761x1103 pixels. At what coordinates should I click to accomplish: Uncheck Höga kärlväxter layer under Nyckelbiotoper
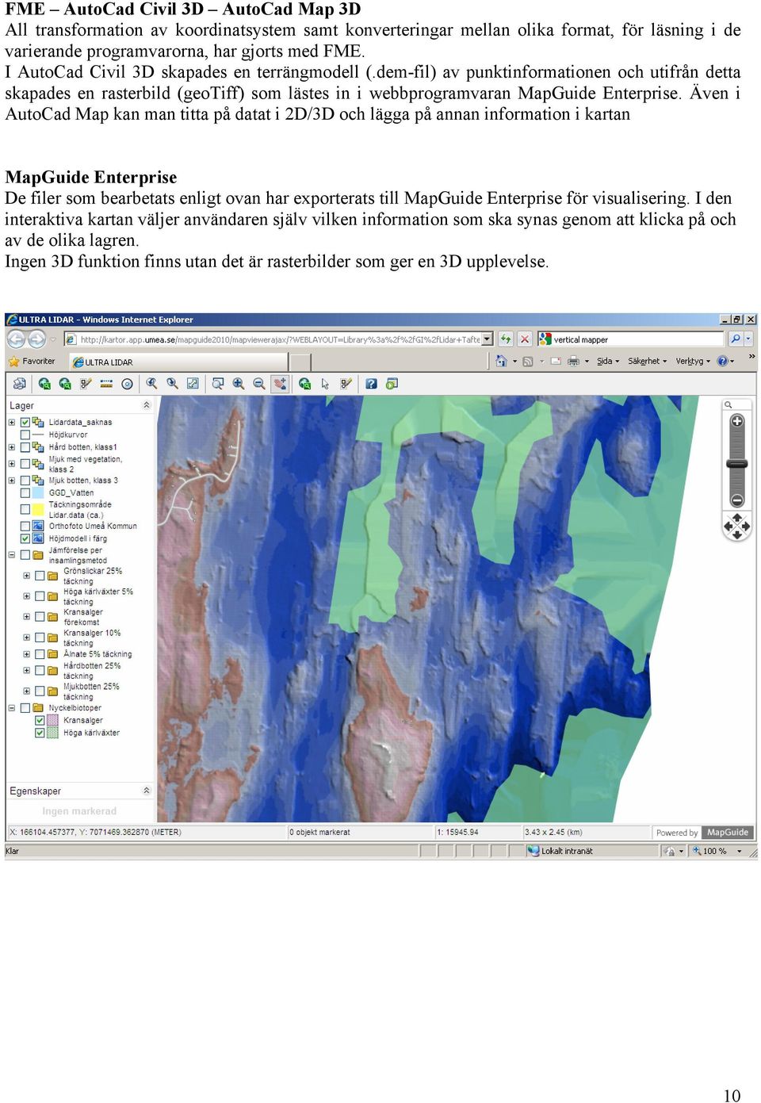[x=40, y=733]
